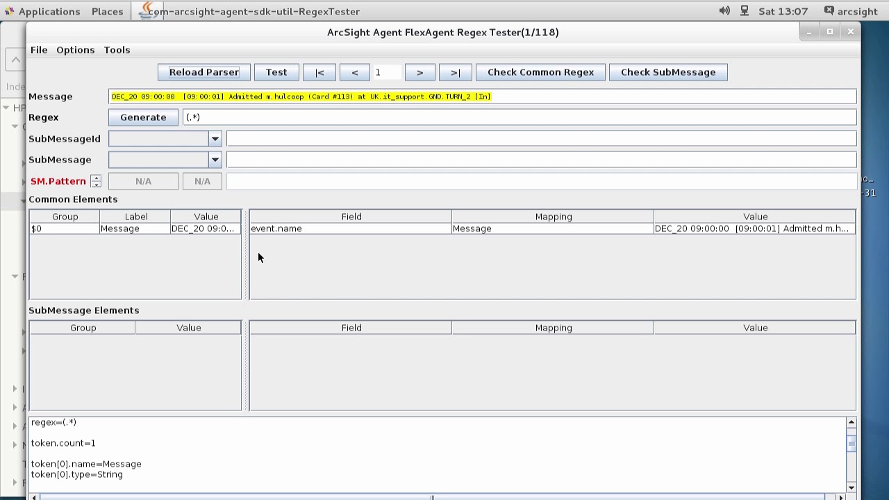Click the first N/A button
The width and height of the screenshot is (889, 500).
(143, 181)
